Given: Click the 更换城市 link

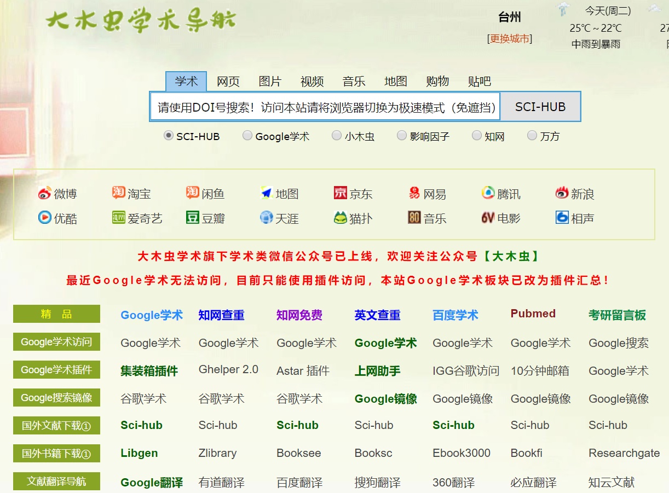Looking at the screenshot, I should (x=510, y=38).
